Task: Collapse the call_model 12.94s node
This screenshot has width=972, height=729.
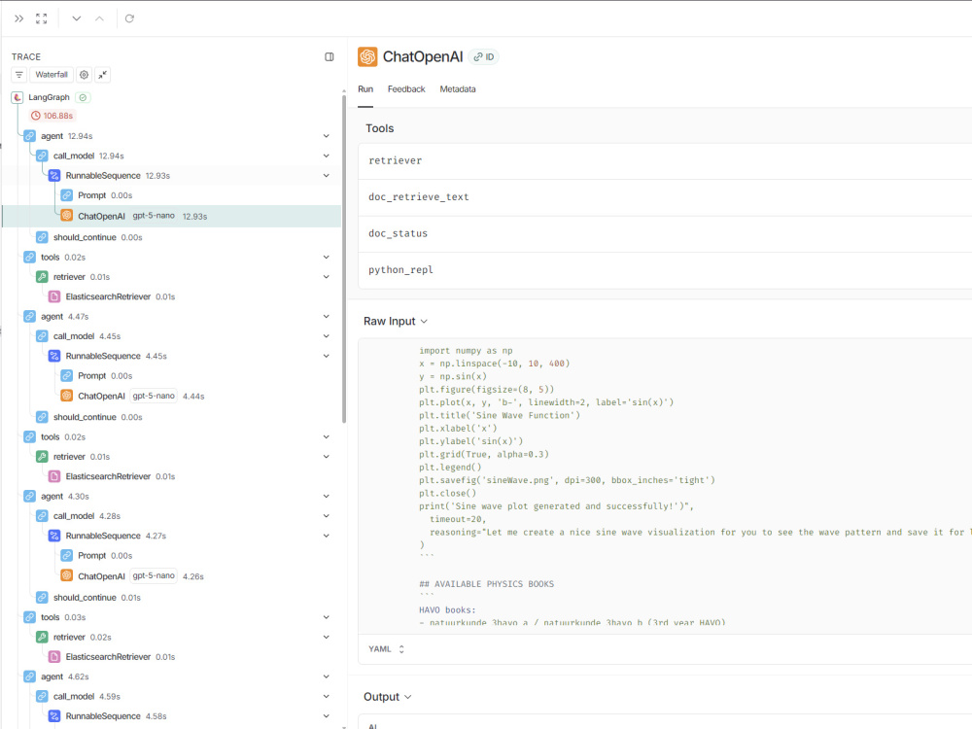Action: point(326,156)
